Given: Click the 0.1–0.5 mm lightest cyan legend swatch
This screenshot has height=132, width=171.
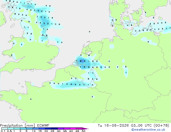Looking at the screenshot, I should pyautogui.click(x=5, y=128).
